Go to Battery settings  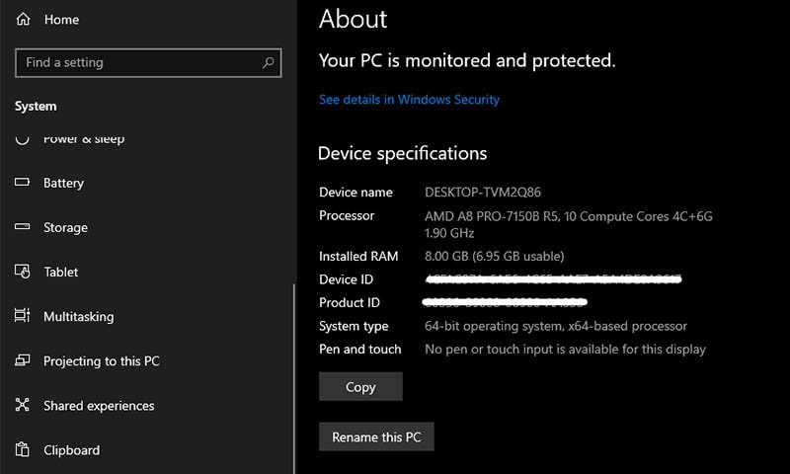point(63,183)
